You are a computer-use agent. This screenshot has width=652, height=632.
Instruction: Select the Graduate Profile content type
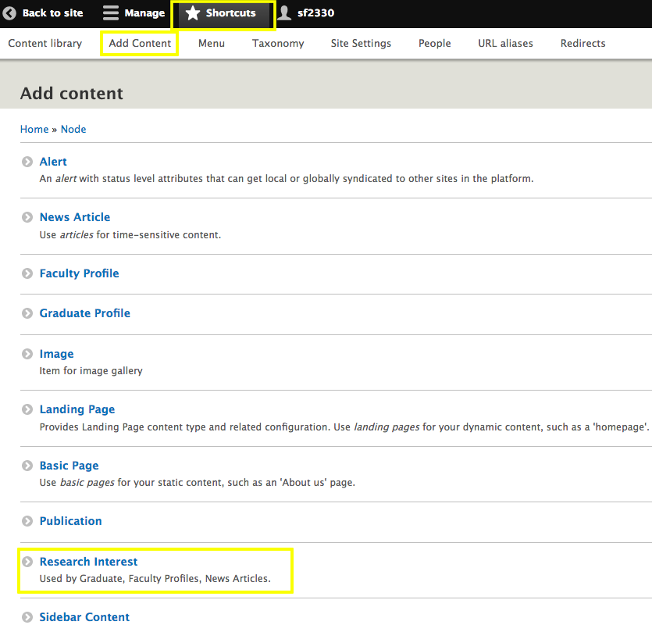tap(85, 313)
